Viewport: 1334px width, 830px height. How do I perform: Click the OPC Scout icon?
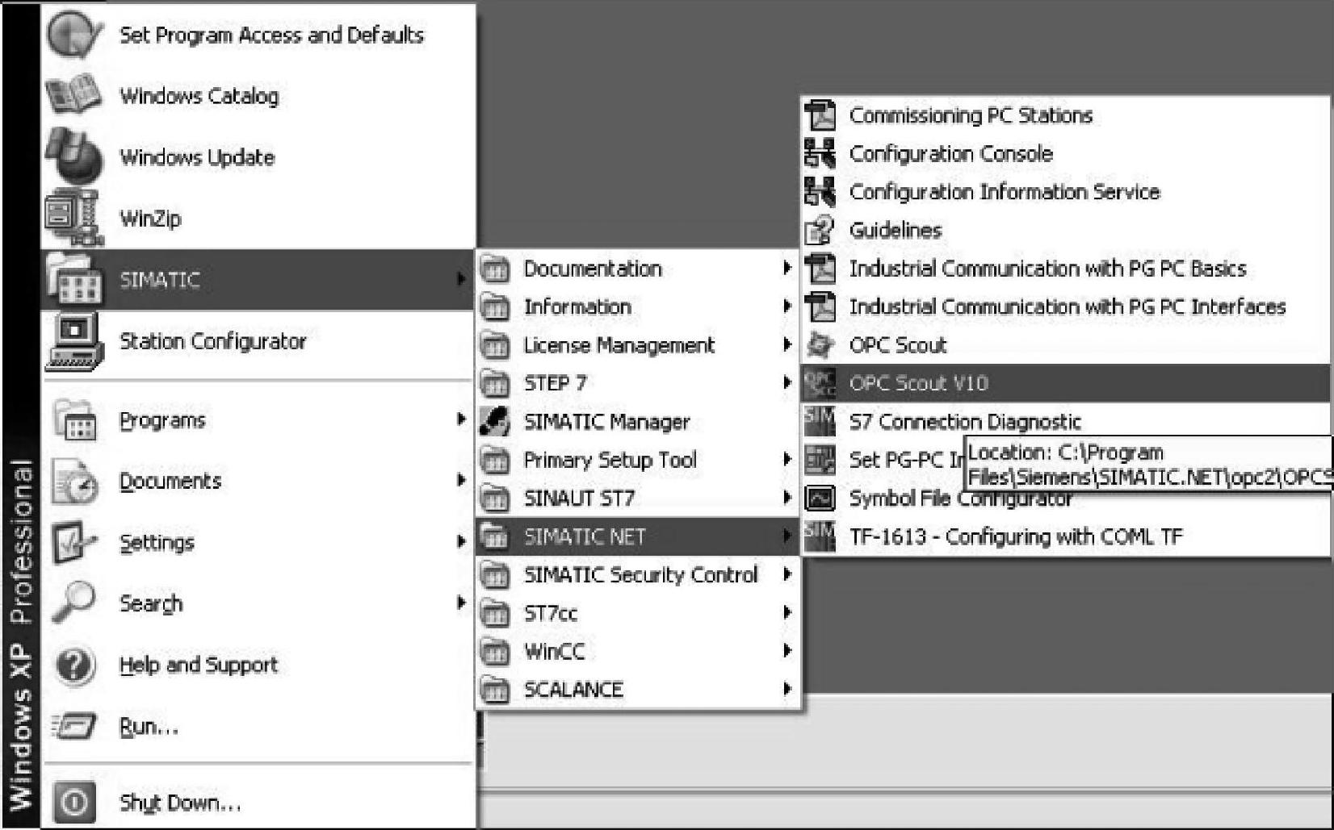(820, 345)
